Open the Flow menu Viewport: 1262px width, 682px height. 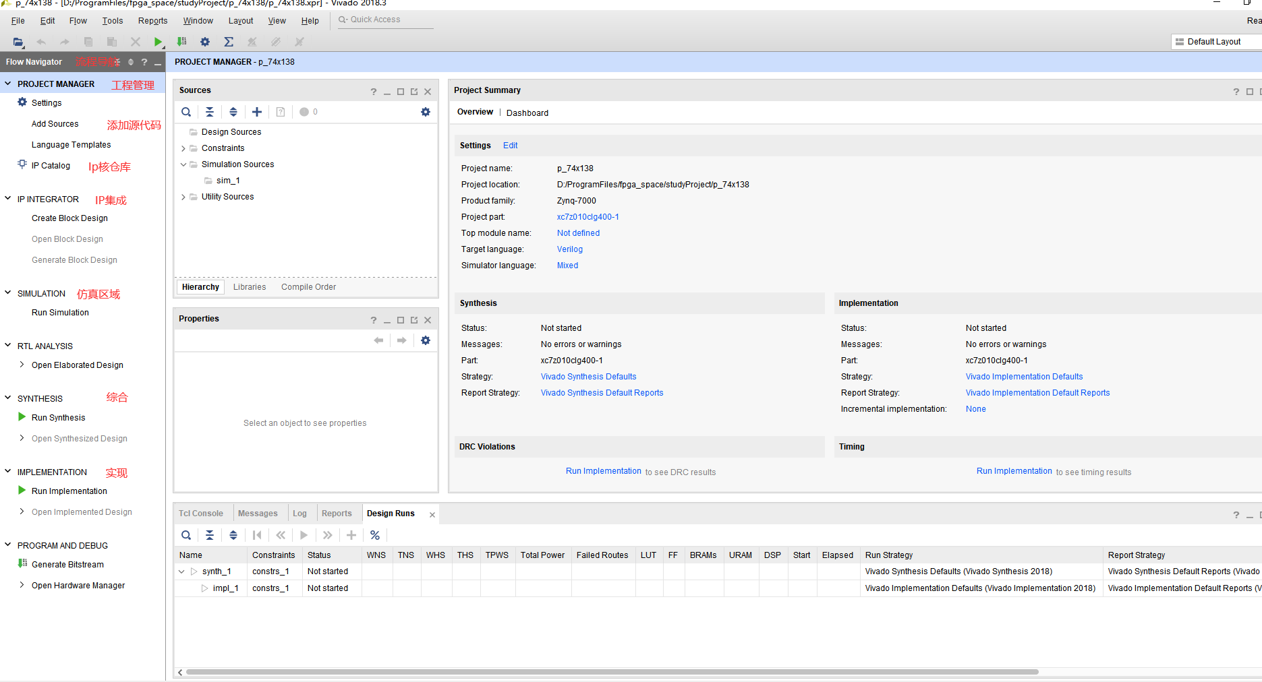coord(78,21)
